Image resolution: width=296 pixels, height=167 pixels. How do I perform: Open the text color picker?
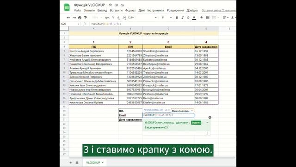coord(194,18)
